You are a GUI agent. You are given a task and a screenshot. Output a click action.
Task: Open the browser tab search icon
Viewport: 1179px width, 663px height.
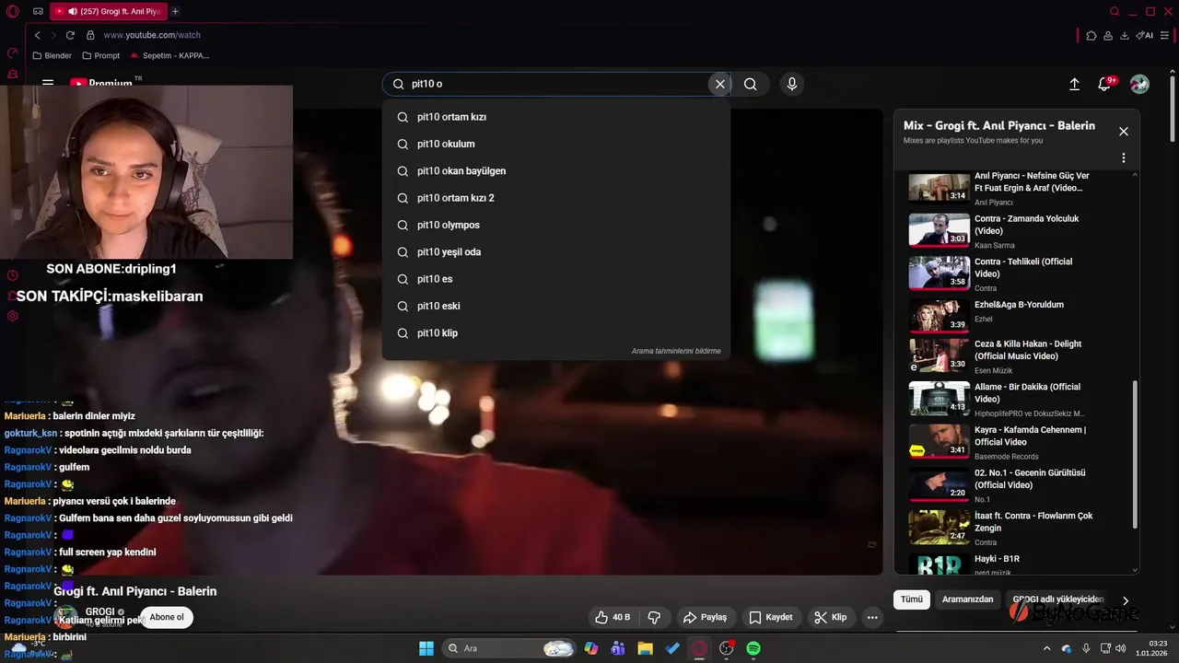click(1115, 12)
